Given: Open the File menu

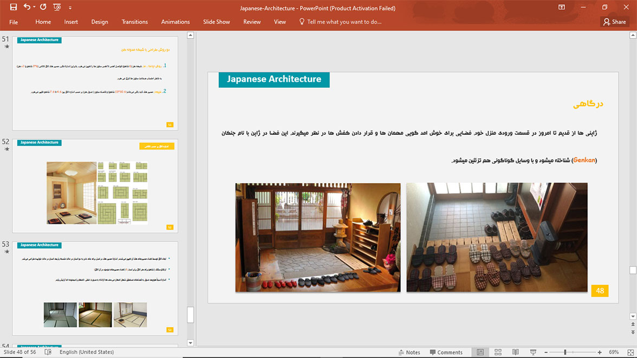Looking at the screenshot, I should [14, 22].
